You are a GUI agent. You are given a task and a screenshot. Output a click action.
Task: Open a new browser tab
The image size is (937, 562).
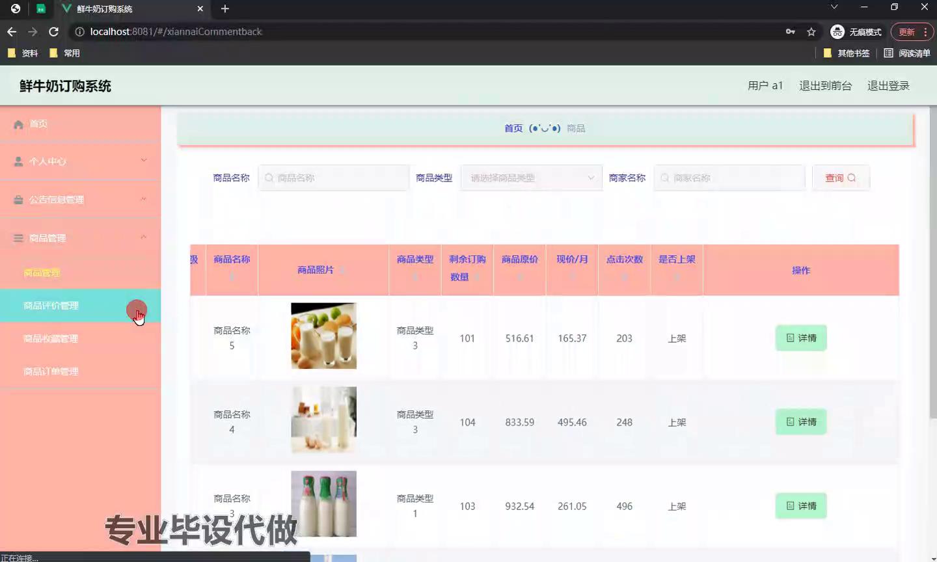pos(225,8)
